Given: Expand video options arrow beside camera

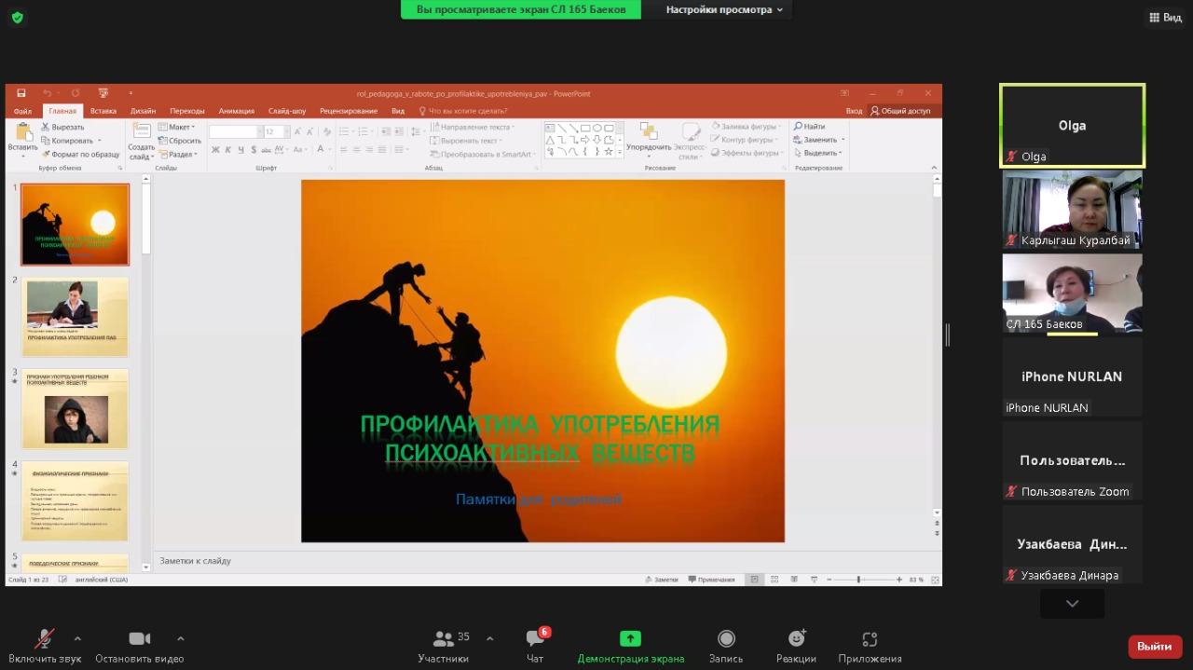Looking at the screenshot, I should tap(180, 639).
